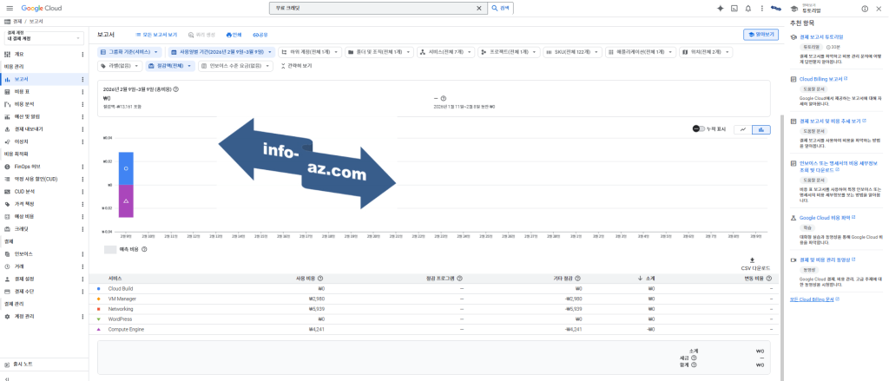
Task: Select the bar chart view icon
Action: (761, 129)
